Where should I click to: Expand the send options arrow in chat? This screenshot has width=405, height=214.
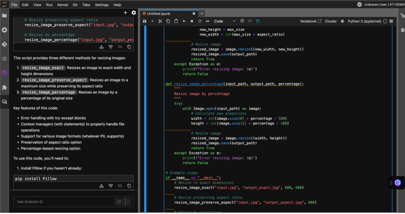coord(128,202)
